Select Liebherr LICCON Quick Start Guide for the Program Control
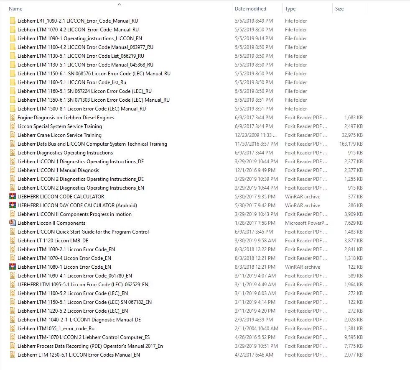This screenshot has height=370, width=410. [x=83, y=232]
